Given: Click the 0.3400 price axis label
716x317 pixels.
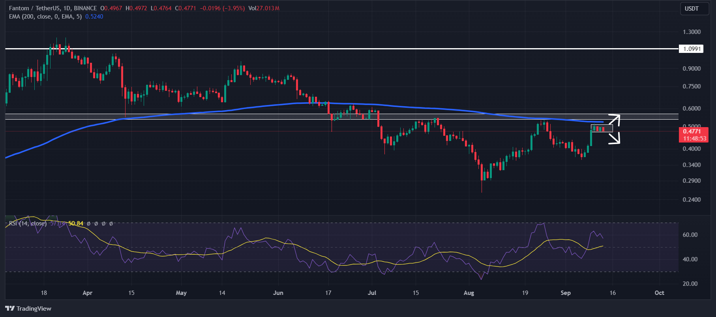Looking at the screenshot, I should (692, 165).
